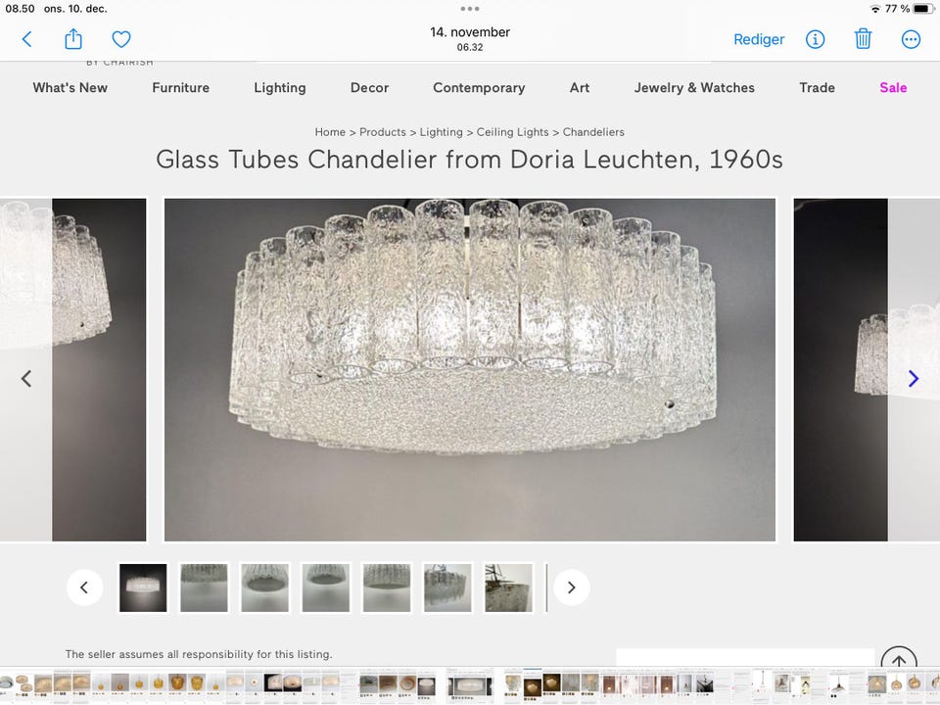Page thumbnail strip backward with round arrow
940x705 pixels.
point(84,587)
